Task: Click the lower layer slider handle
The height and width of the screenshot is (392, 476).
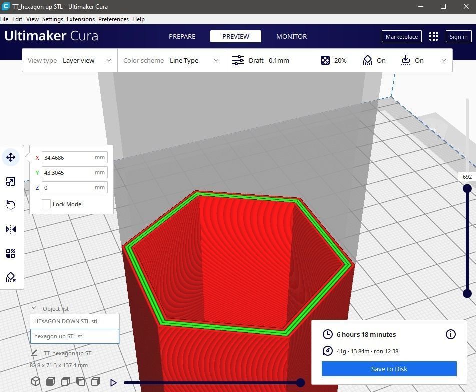Action: 467,293
